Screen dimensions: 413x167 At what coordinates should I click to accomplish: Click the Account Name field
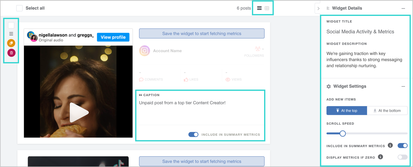[x=167, y=51]
